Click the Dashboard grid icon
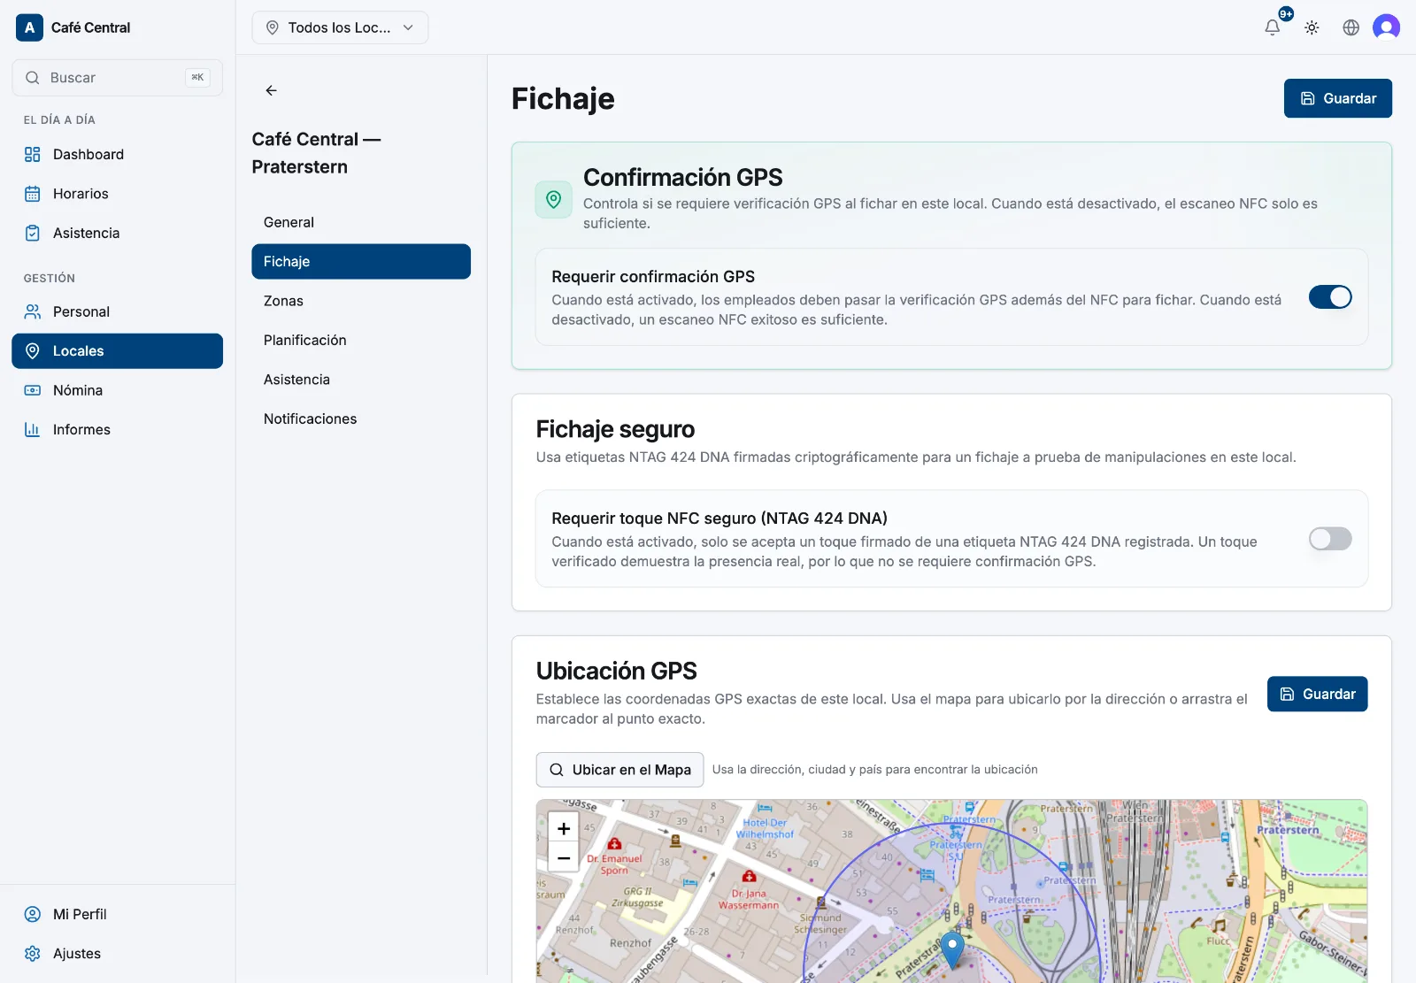Image resolution: width=1416 pixels, height=983 pixels. click(33, 154)
